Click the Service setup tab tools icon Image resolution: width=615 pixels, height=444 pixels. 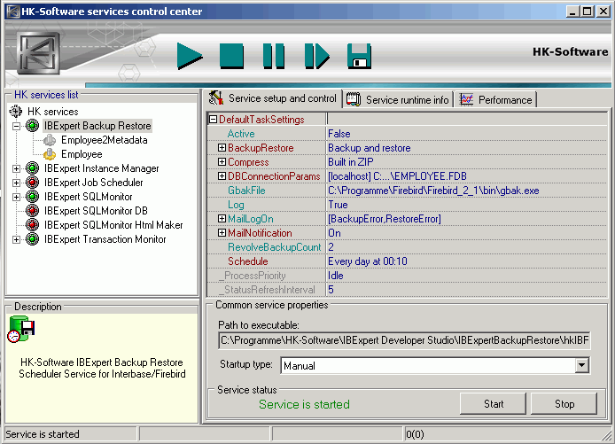tap(215, 98)
